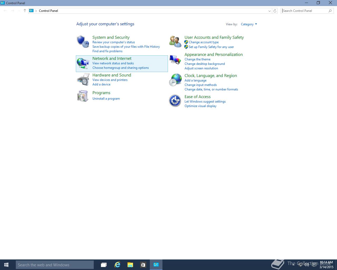Open the Windows Start button
Screen dimensions: 337x270
[x=6, y=265]
